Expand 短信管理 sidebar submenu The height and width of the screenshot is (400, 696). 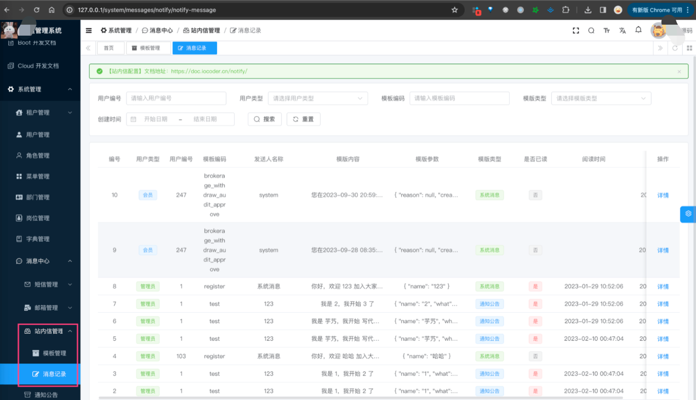[40, 285]
